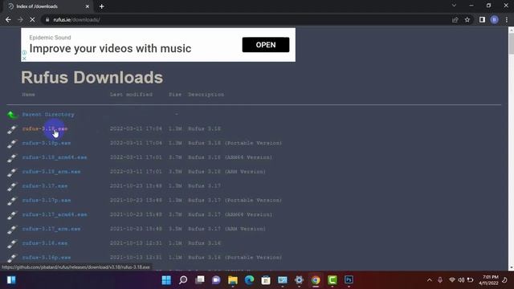Open the volume tray icon

coord(461,280)
